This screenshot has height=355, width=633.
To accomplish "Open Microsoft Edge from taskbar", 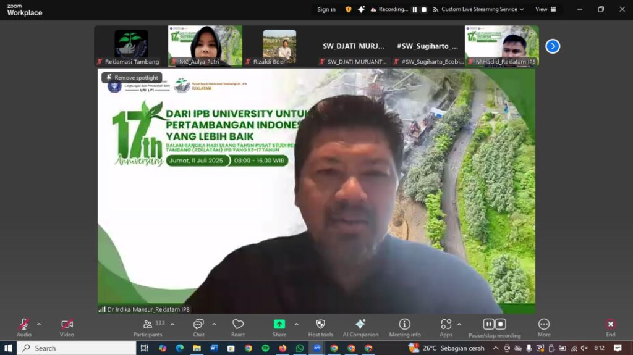I will (180, 348).
